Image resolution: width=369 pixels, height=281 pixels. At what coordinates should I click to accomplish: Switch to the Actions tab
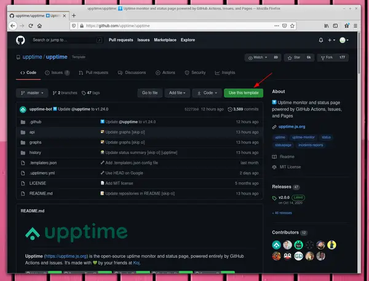coord(166,72)
